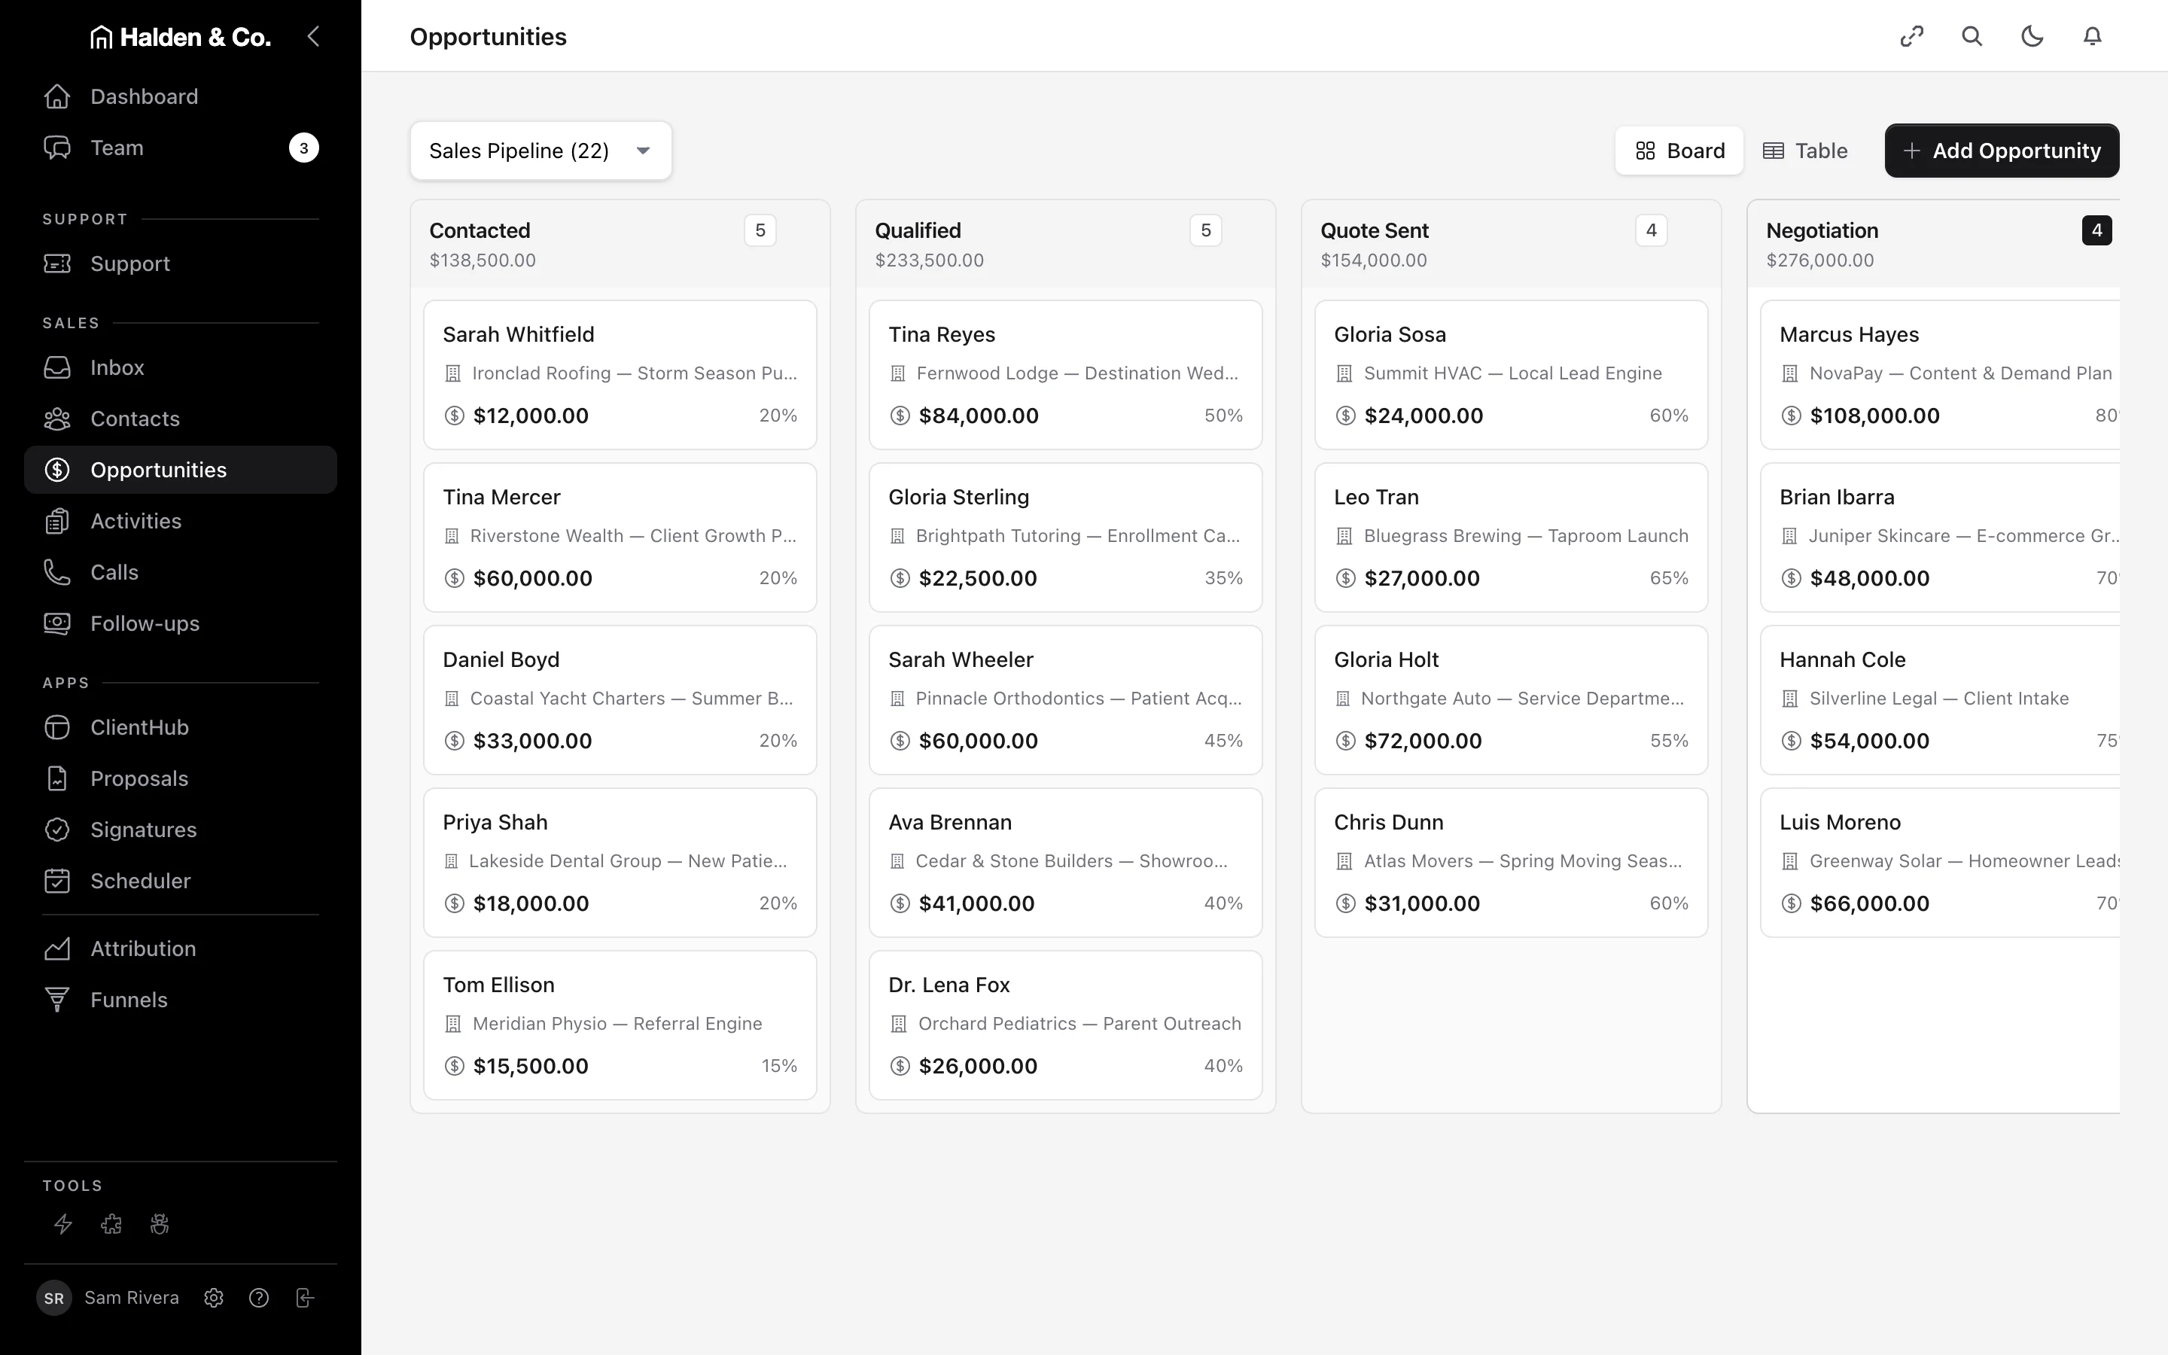Click the Halden & Co. logo icon

(101, 37)
